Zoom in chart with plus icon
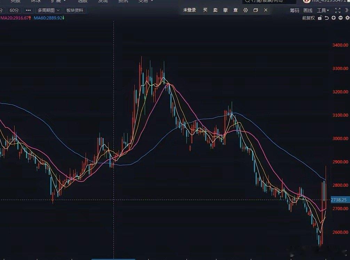Viewport: 350px width, 260px height. click(x=334, y=18)
